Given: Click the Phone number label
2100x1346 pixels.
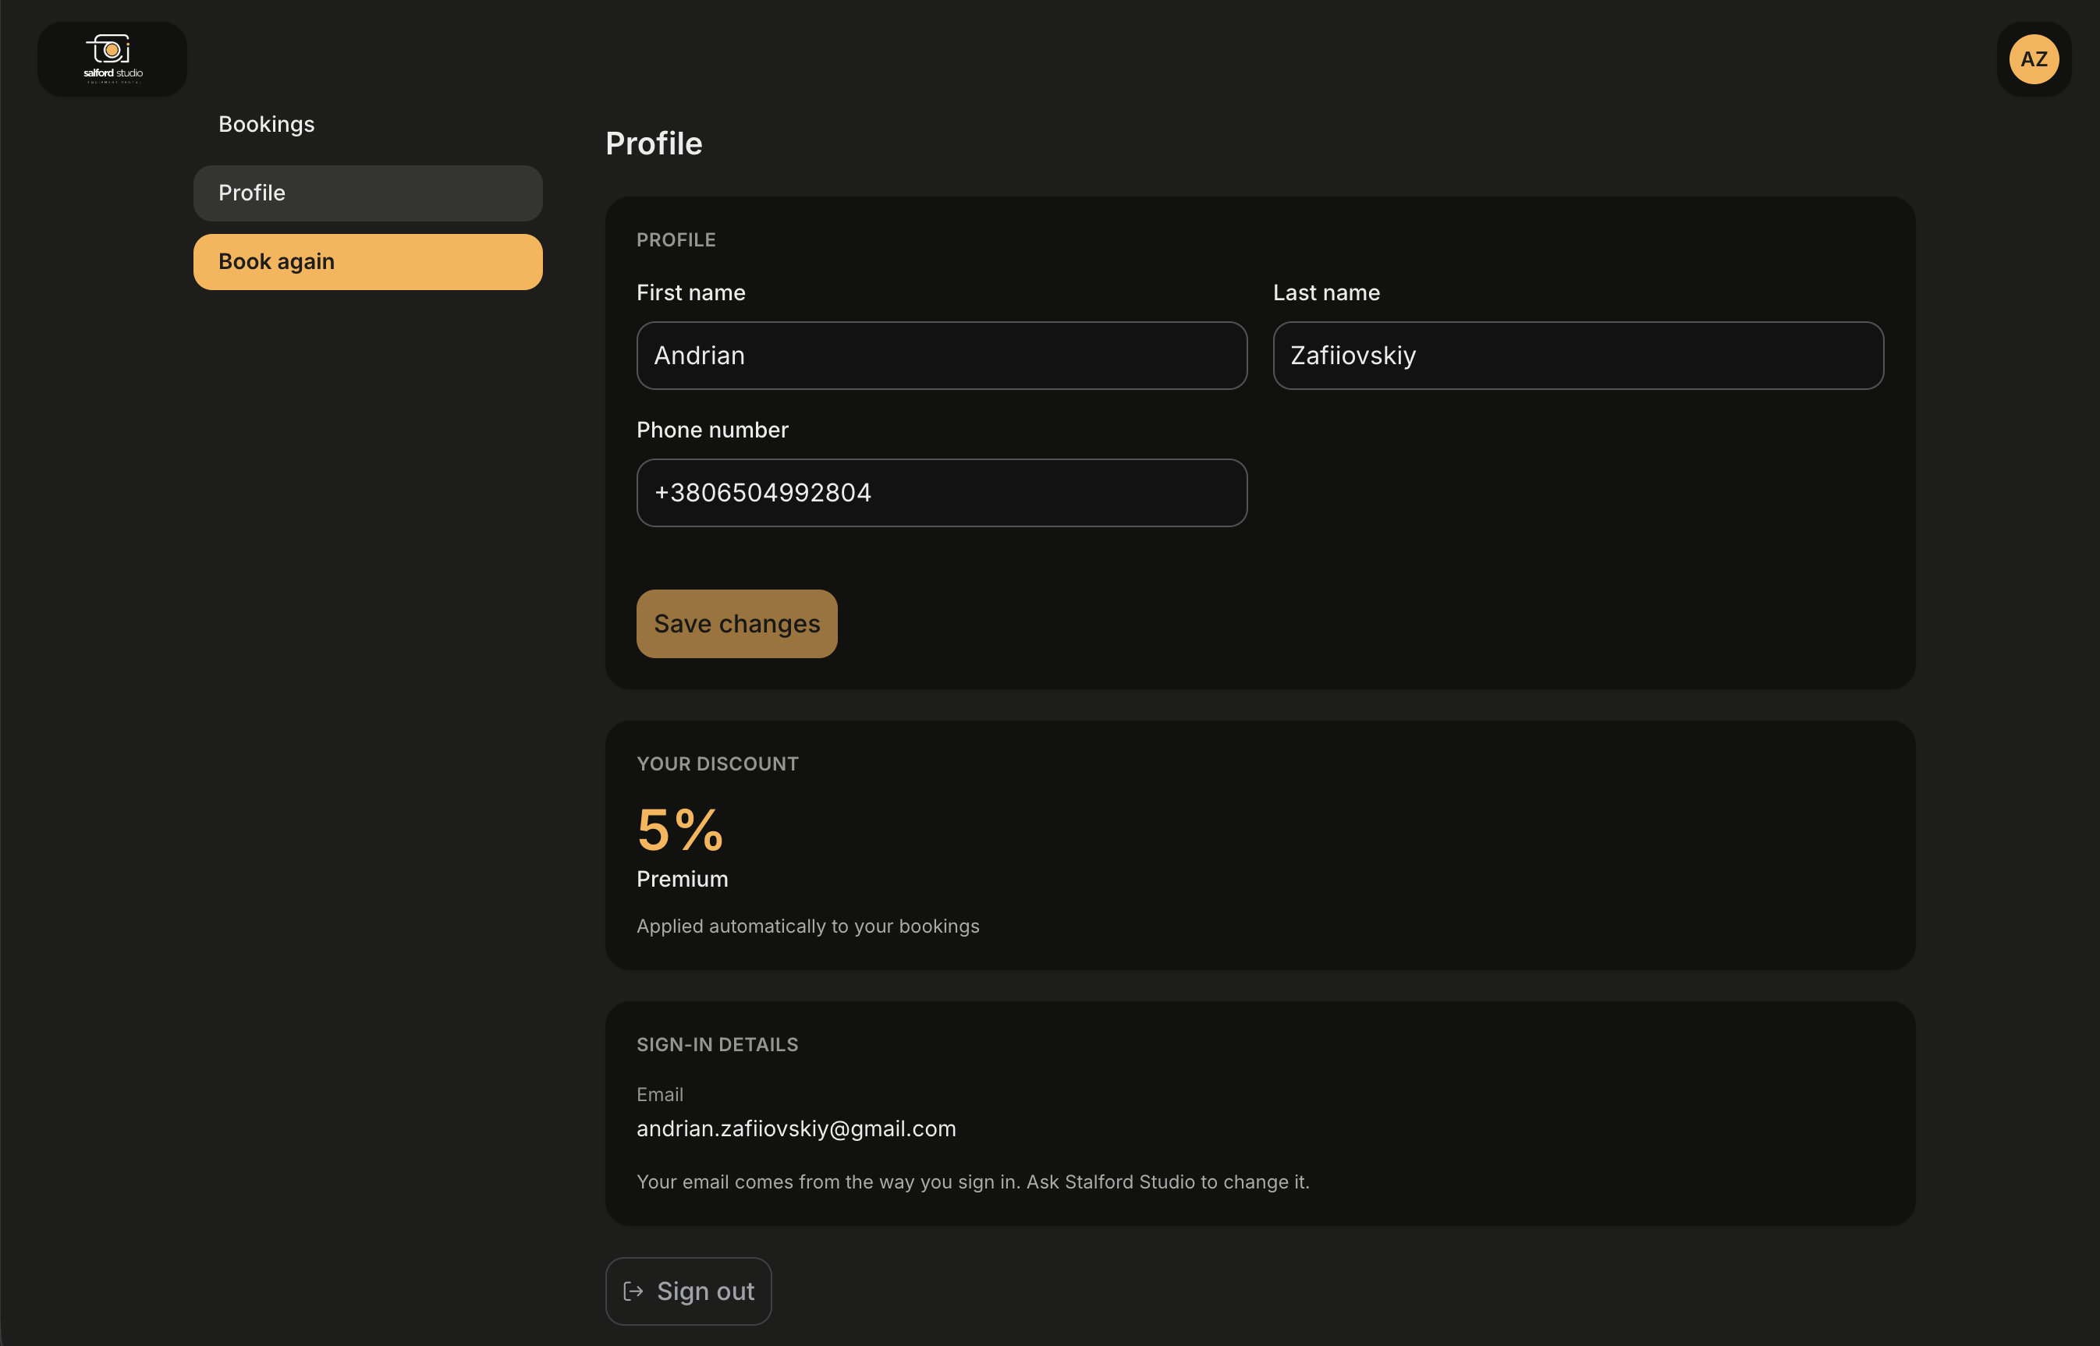Looking at the screenshot, I should 712,430.
